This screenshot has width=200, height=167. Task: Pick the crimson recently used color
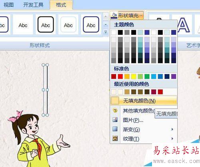(154, 92)
